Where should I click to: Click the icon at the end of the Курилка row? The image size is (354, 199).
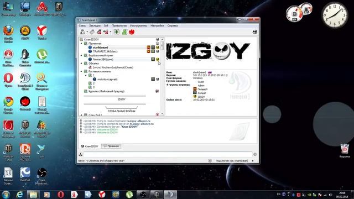click(x=157, y=91)
